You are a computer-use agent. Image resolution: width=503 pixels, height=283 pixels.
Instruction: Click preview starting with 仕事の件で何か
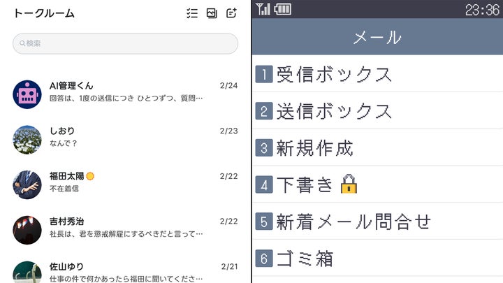coord(126,279)
